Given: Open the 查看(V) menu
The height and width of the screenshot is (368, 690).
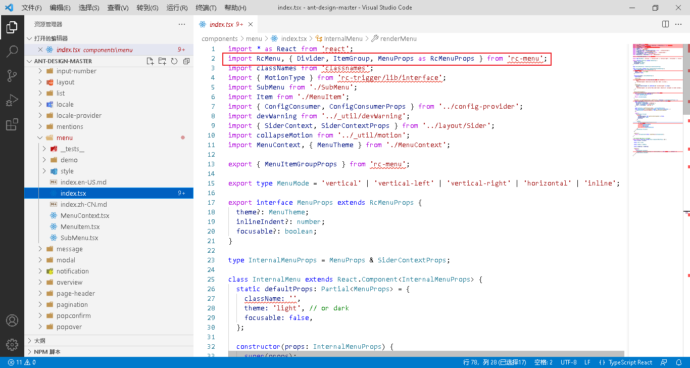Looking at the screenshot, I should tap(118, 8).
